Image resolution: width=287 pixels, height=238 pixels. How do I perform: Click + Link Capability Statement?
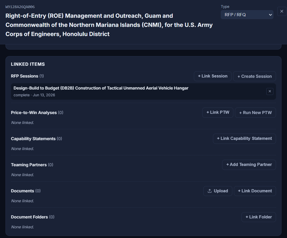coord(244,139)
